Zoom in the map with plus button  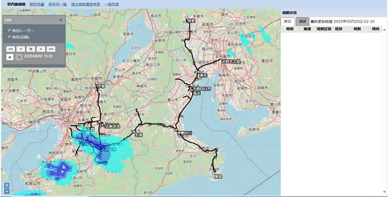[x=6, y=185]
